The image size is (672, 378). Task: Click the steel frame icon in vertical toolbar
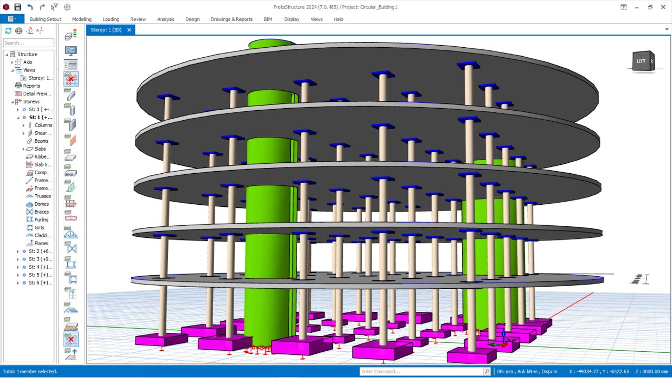(71, 292)
